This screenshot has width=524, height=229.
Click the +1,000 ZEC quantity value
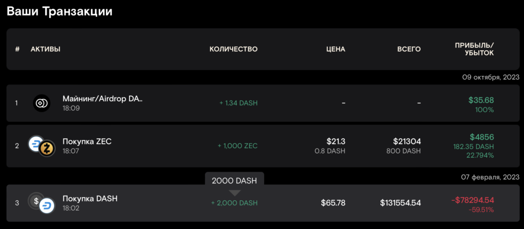(x=237, y=145)
